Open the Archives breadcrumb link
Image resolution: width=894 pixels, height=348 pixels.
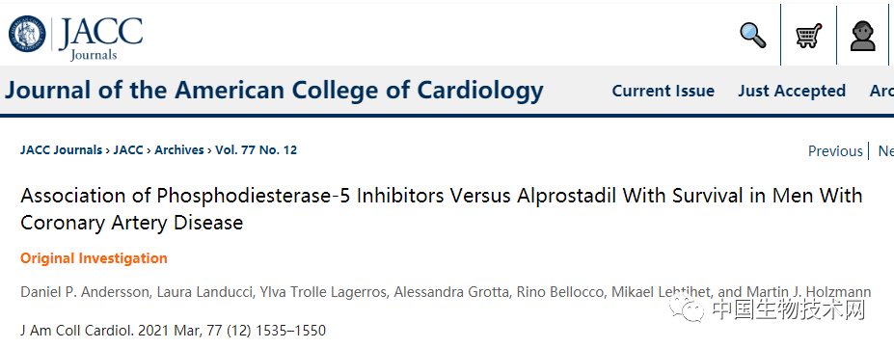(179, 150)
